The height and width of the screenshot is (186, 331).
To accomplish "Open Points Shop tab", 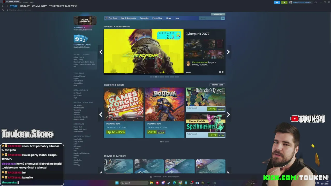I will pyautogui.click(x=157, y=18).
